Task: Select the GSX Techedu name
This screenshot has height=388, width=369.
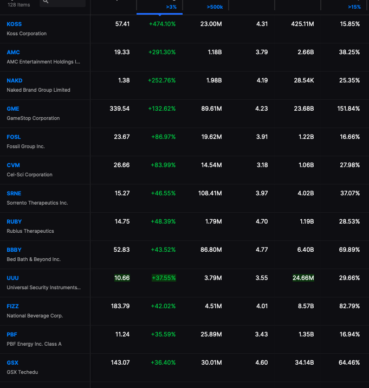Action: click(22, 372)
